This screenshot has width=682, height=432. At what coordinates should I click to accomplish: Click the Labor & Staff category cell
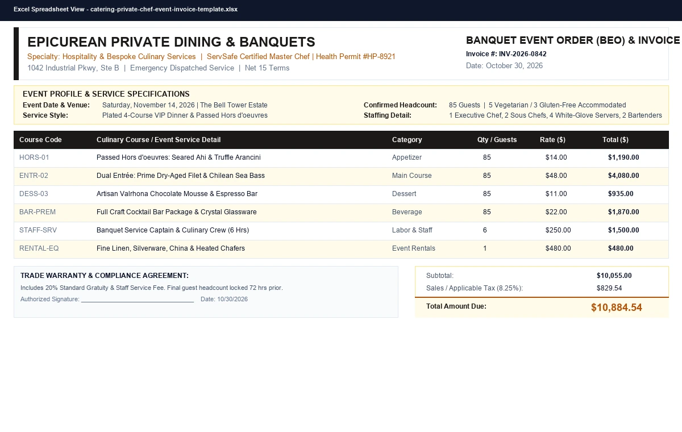pos(412,230)
